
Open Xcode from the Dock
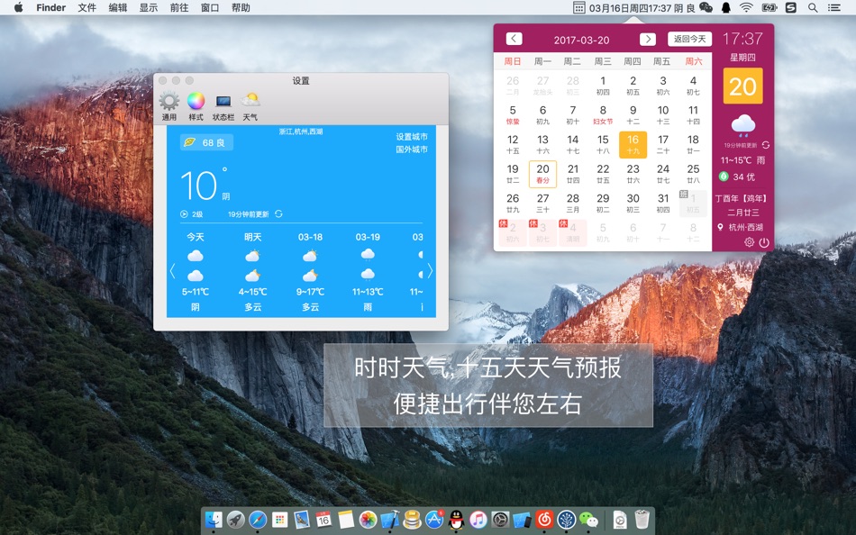(390, 519)
